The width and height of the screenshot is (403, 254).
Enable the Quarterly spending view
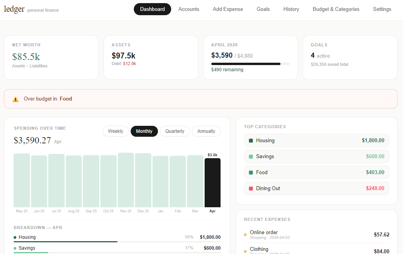click(x=175, y=131)
